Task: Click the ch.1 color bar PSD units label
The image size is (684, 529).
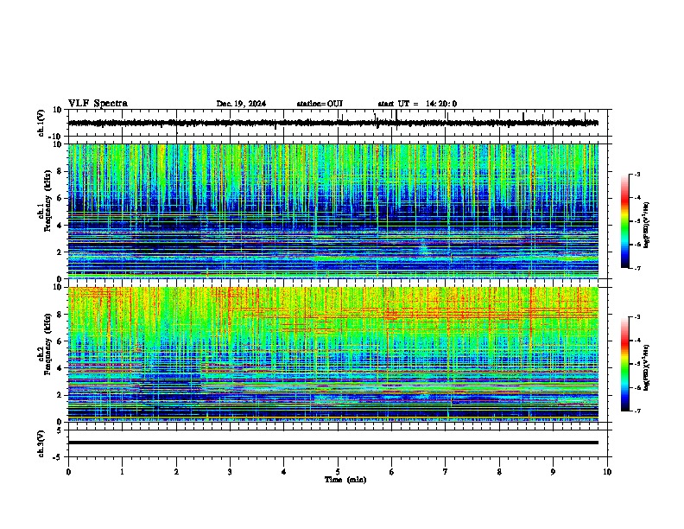Action: click(646, 226)
